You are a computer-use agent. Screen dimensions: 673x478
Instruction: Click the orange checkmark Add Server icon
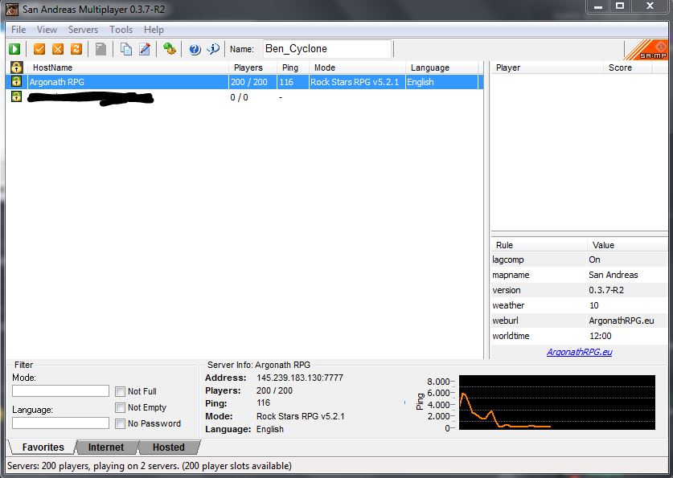39,49
